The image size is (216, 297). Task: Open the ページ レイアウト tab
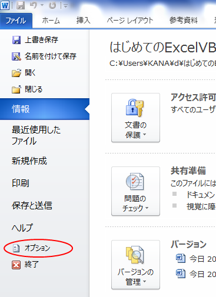130,21
